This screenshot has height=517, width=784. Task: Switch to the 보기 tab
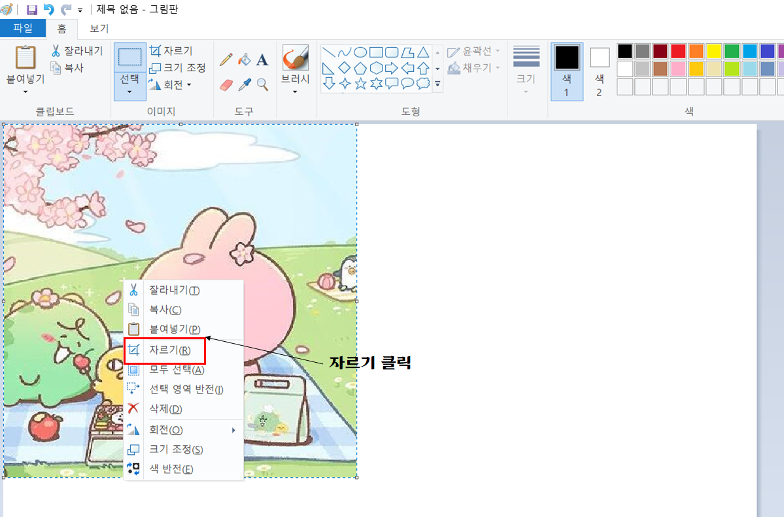[99, 29]
